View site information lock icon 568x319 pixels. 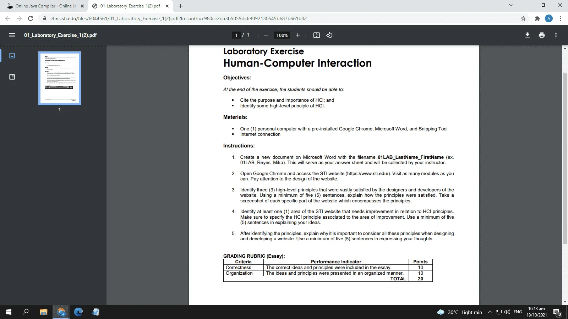(x=45, y=18)
